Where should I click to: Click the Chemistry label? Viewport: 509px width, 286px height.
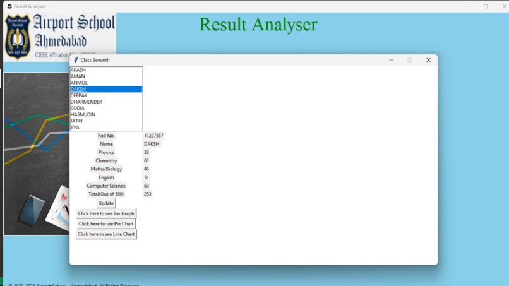click(x=106, y=161)
